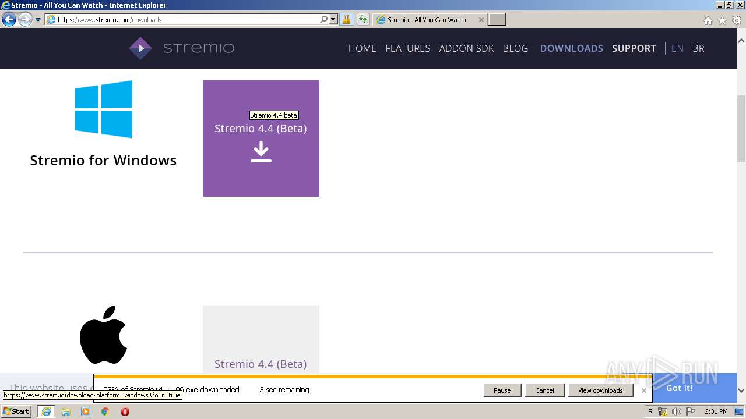Image resolution: width=746 pixels, height=419 pixels.
Task: Download Stremio 4.4 Beta for Windows
Action: [x=261, y=139]
